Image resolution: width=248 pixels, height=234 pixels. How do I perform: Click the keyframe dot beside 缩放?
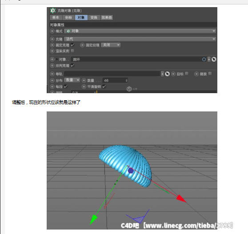pyautogui.click(x=196, y=74)
